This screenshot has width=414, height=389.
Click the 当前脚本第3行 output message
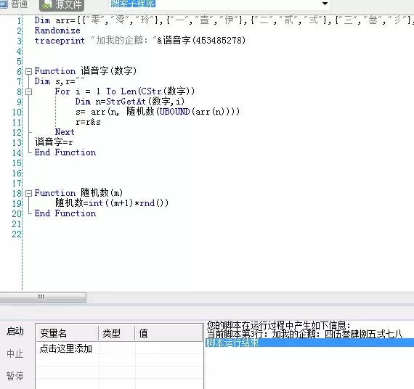pos(304,334)
